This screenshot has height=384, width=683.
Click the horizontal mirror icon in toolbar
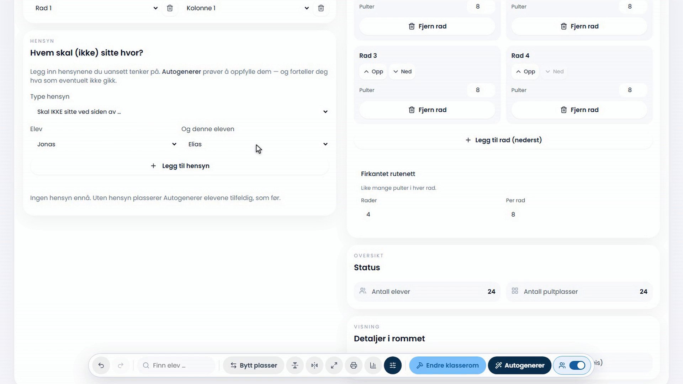click(x=314, y=365)
